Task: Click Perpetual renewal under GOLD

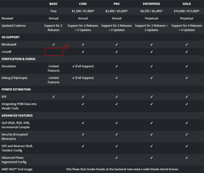Action: (x=186, y=18)
